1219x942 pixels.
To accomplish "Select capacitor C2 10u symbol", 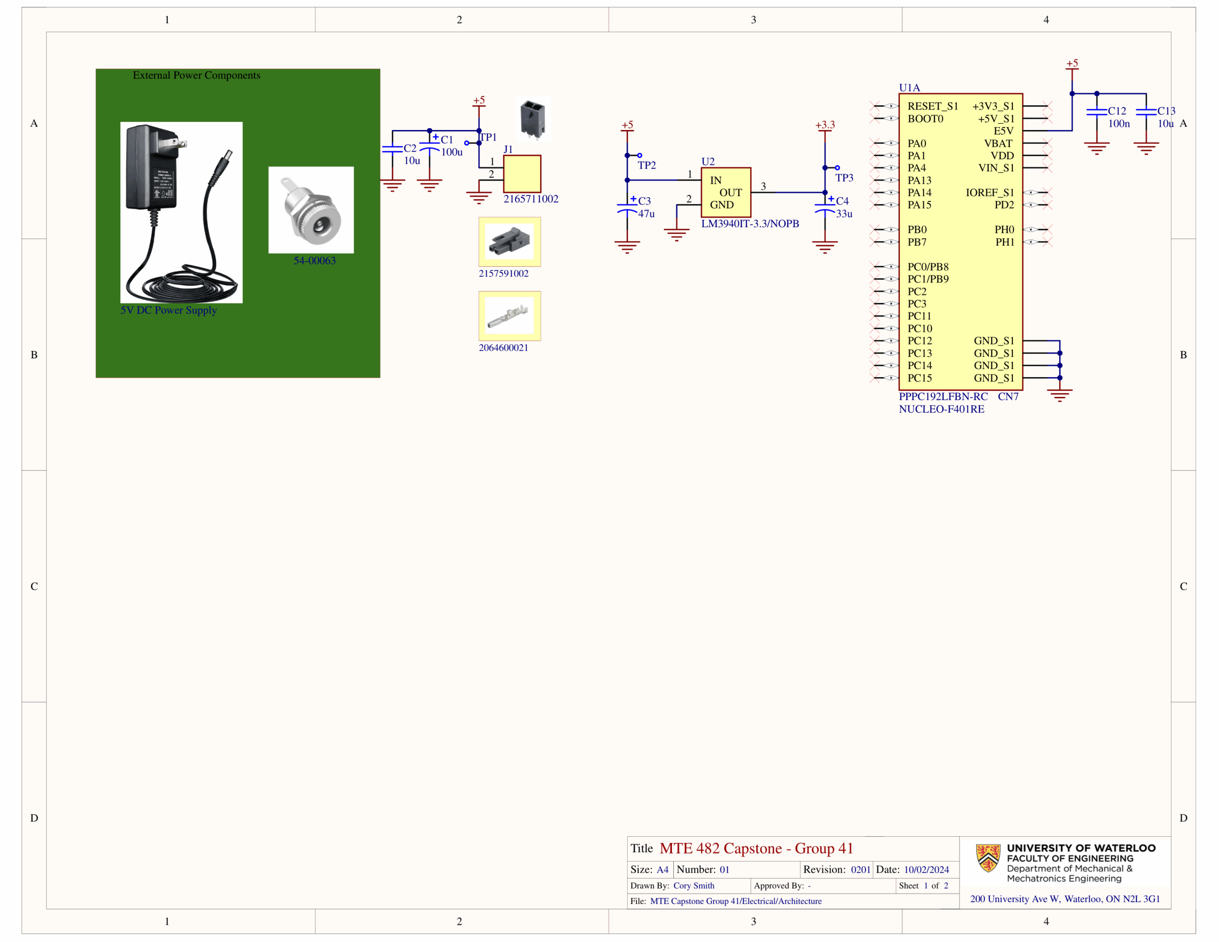I will (x=392, y=149).
